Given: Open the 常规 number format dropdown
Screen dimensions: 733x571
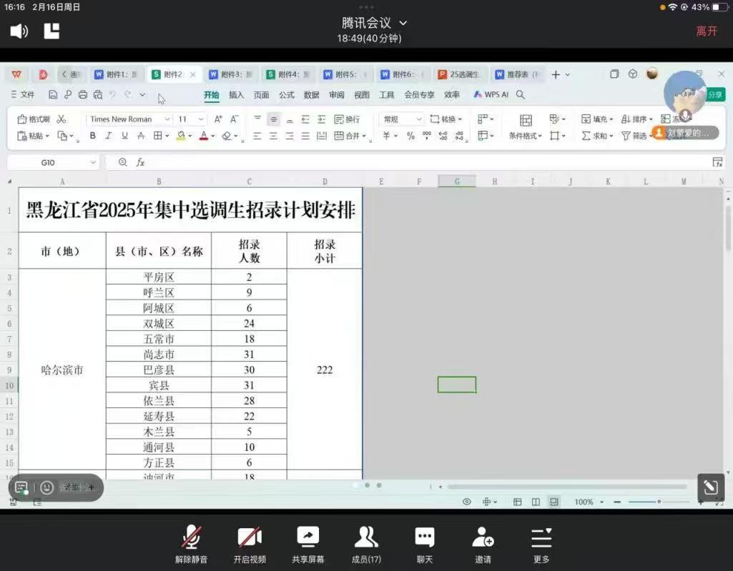Looking at the screenshot, I should coord(402,119).
